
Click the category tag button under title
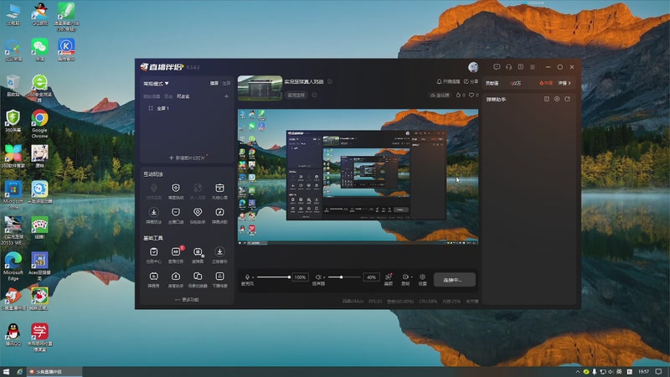point(296,95)
